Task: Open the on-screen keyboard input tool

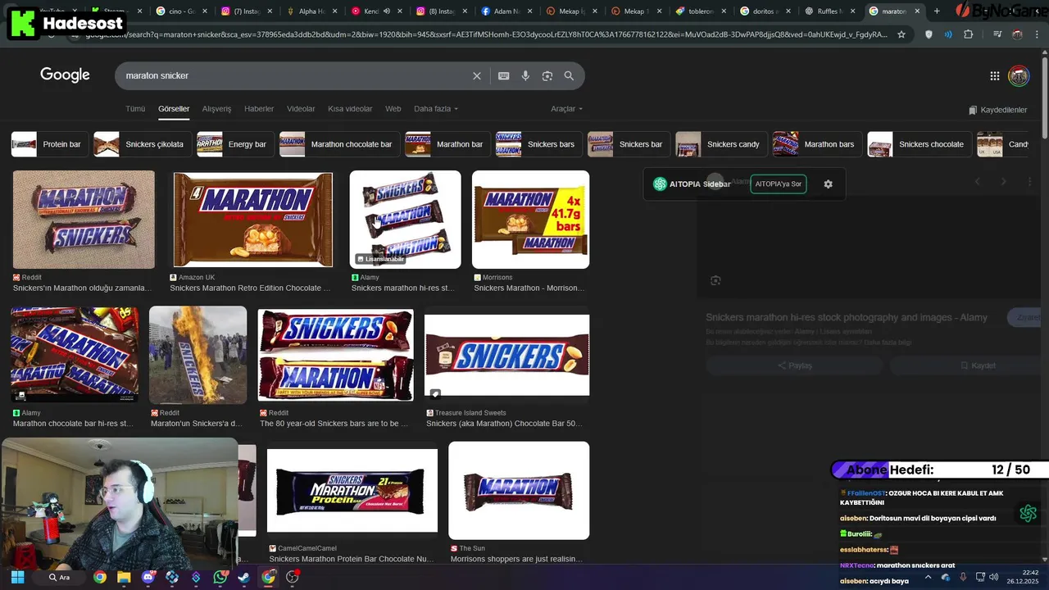Action: coord(503,75)
